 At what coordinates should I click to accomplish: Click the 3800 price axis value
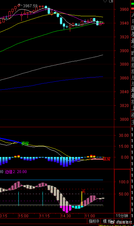click(124, 120)
